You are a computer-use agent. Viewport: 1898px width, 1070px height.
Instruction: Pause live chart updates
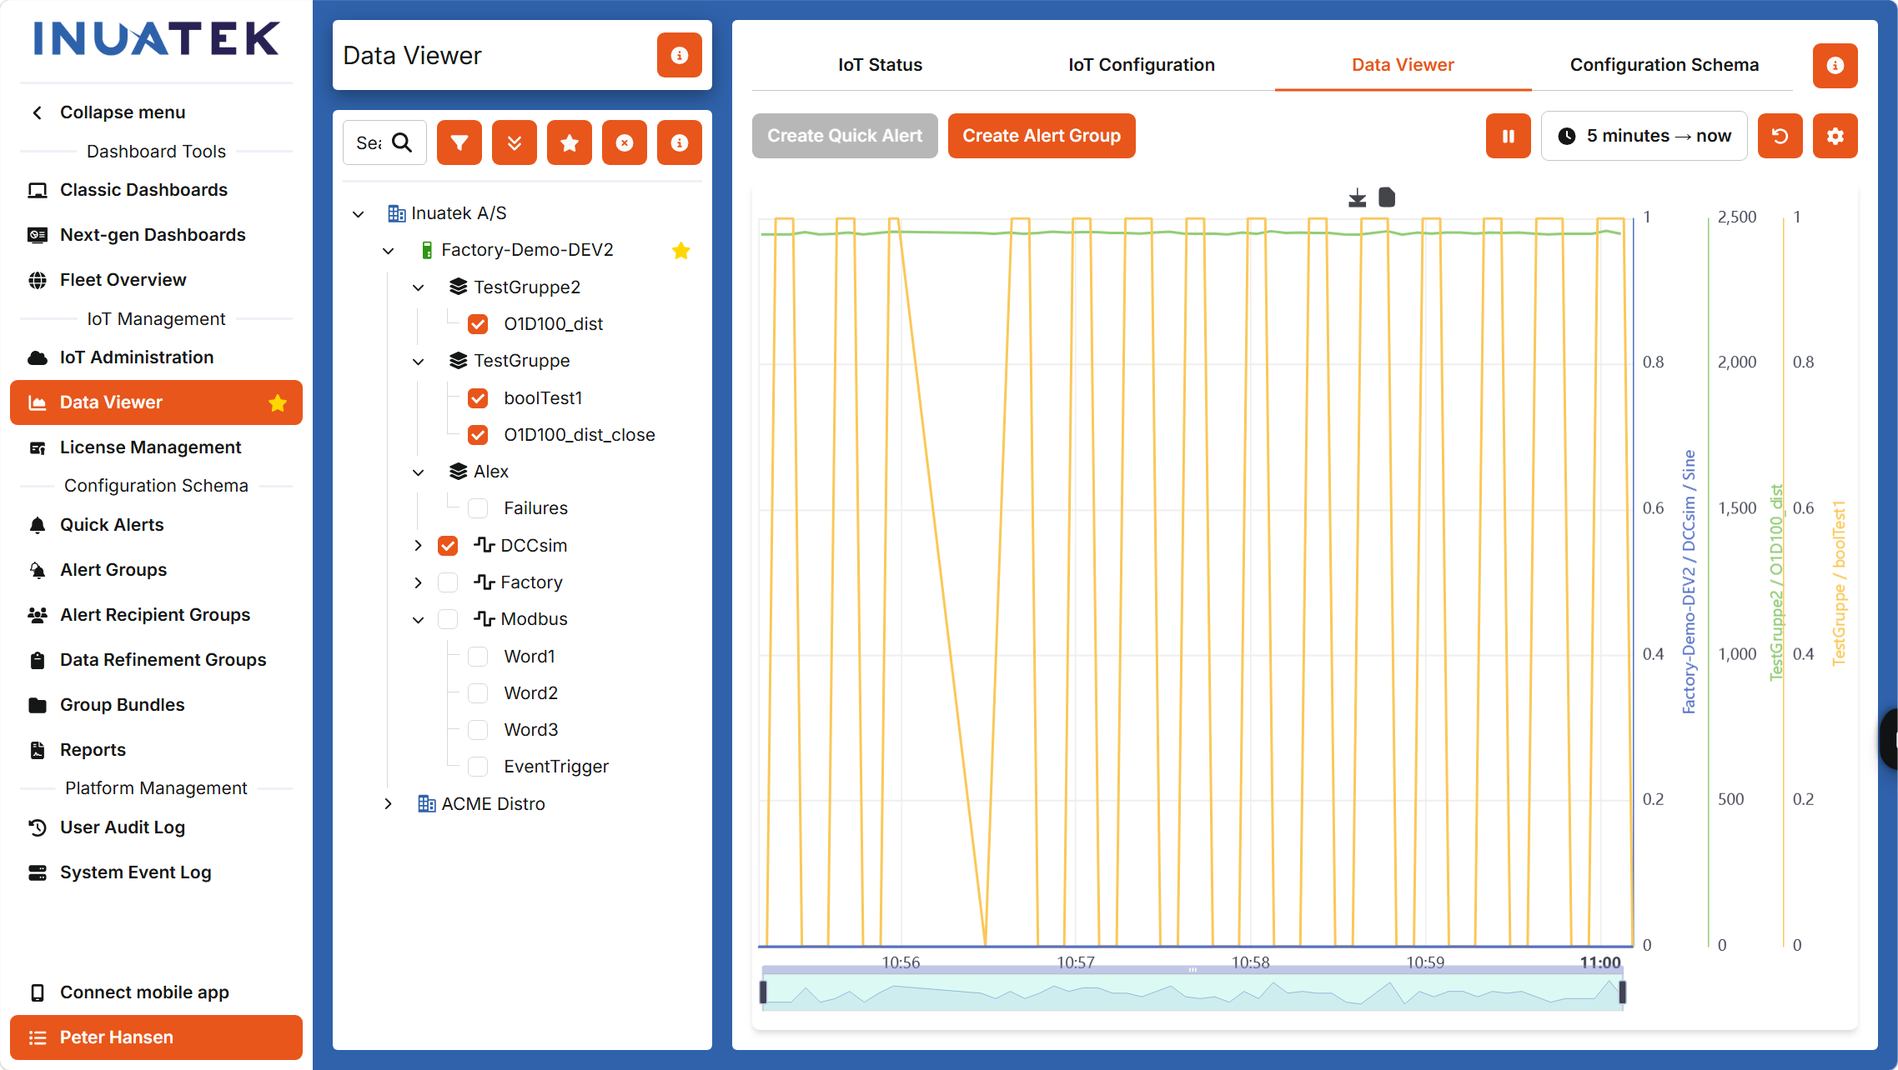point(1508,136)
